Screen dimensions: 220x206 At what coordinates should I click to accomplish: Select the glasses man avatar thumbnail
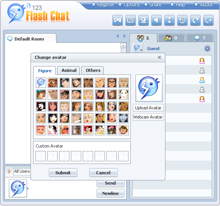coord(112,83)
